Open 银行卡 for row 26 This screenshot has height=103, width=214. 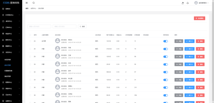point(189,49)
